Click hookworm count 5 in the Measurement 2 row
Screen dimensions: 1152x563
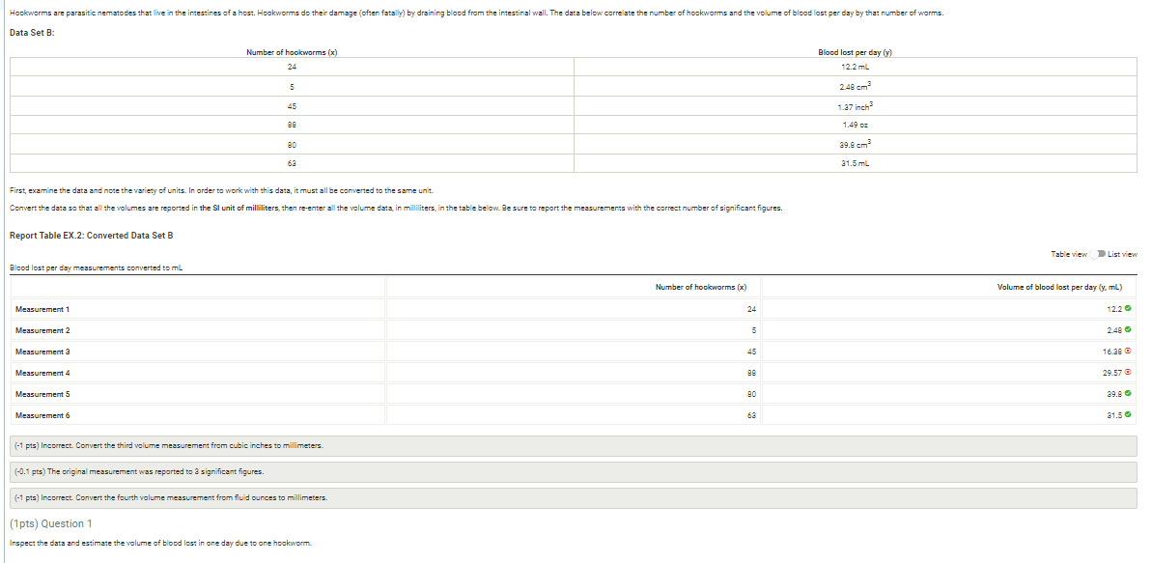(754, 330)
